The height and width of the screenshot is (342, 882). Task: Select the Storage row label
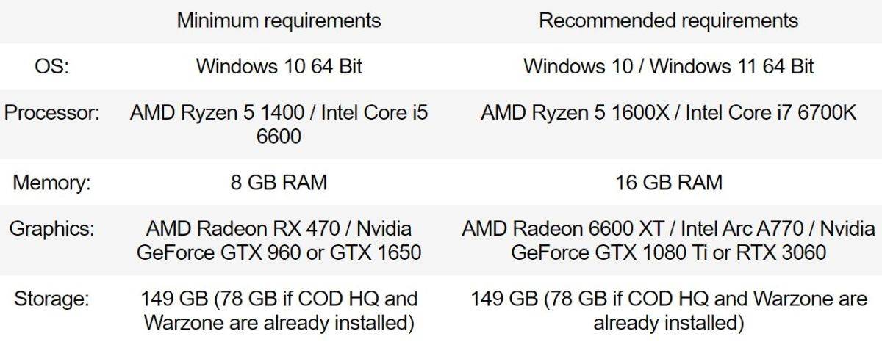(51, 299)
